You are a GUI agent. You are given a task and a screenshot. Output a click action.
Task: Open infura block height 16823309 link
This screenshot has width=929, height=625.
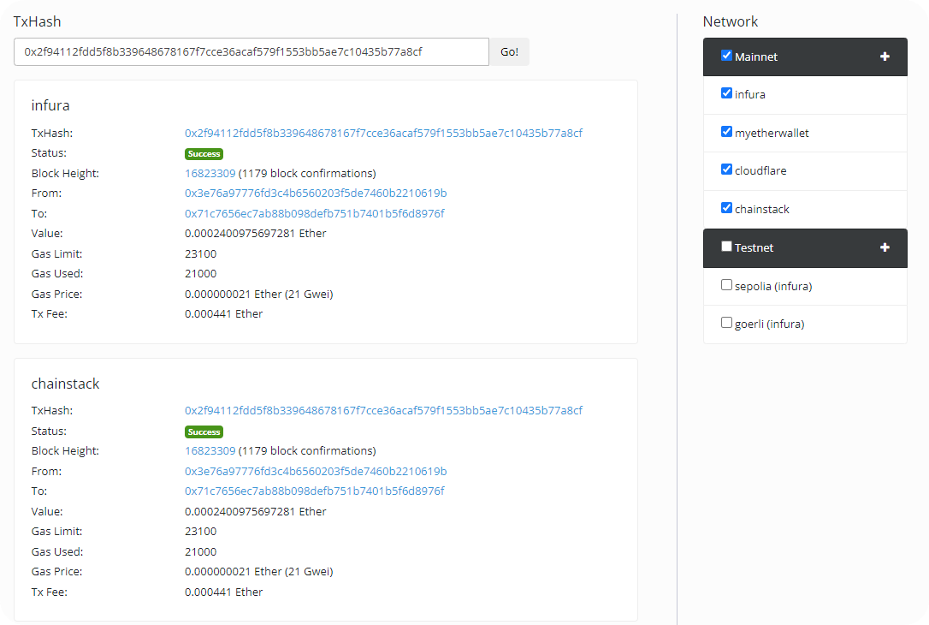click(x=210, y=174)
